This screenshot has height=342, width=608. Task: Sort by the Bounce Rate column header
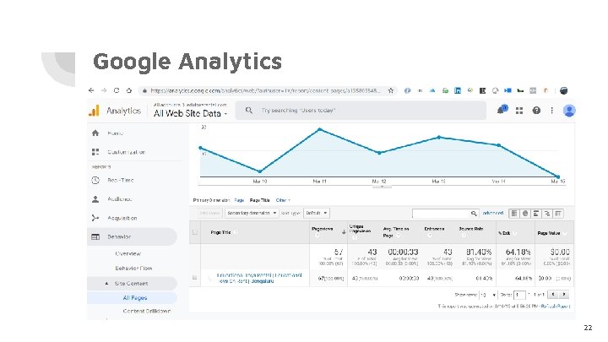tap(470, 229)
